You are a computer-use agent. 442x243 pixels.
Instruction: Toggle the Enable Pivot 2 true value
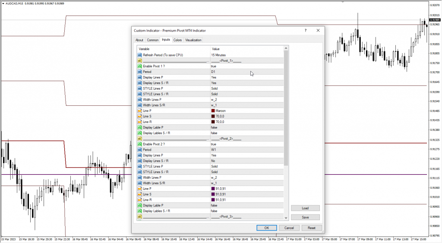[x=214, y=144]
